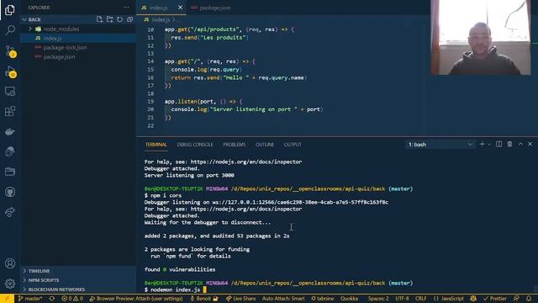Expand the BLOCKCHAIN NETWORKS section
This screenshot has height=303, width=538.
tap(78, 290)
